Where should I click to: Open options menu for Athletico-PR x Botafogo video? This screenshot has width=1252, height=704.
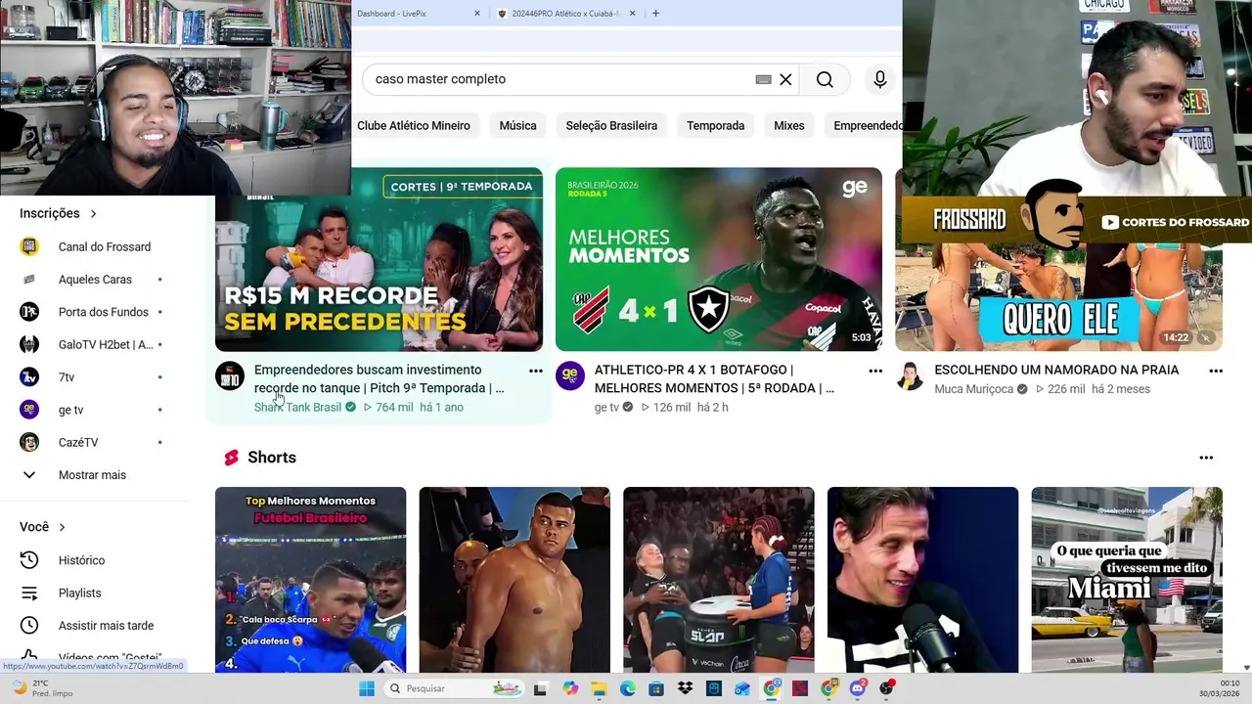click(x=875, y=371)
